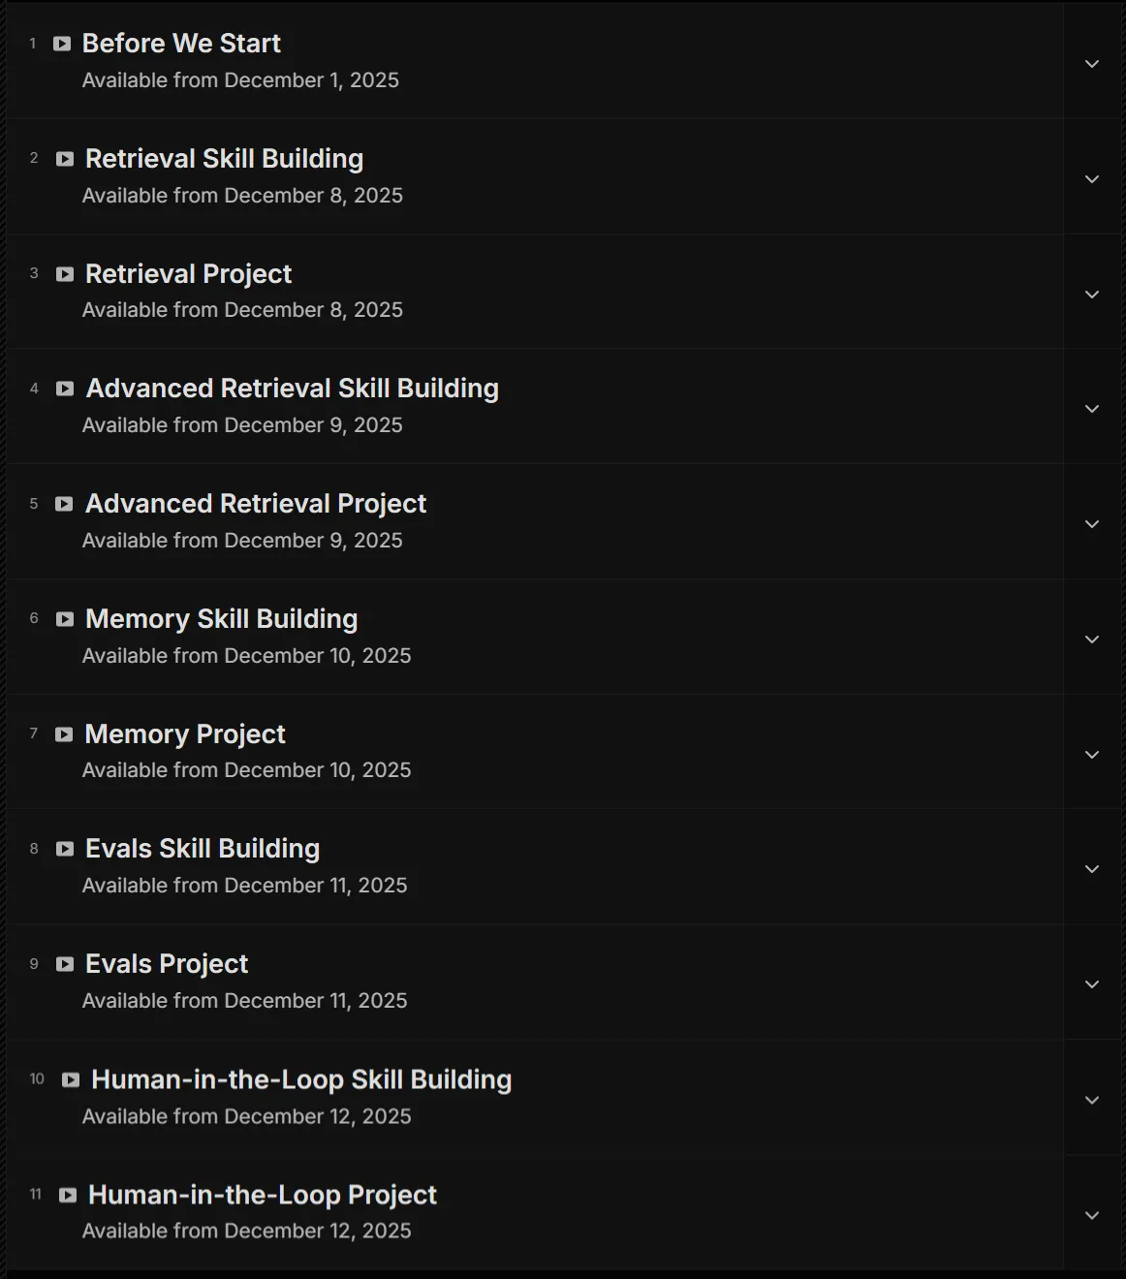Image resolution: width=1126 pixels, height=1279 pixels.
Task: Select the Evals Skill Building module title
Action: [x=203, y=849]
